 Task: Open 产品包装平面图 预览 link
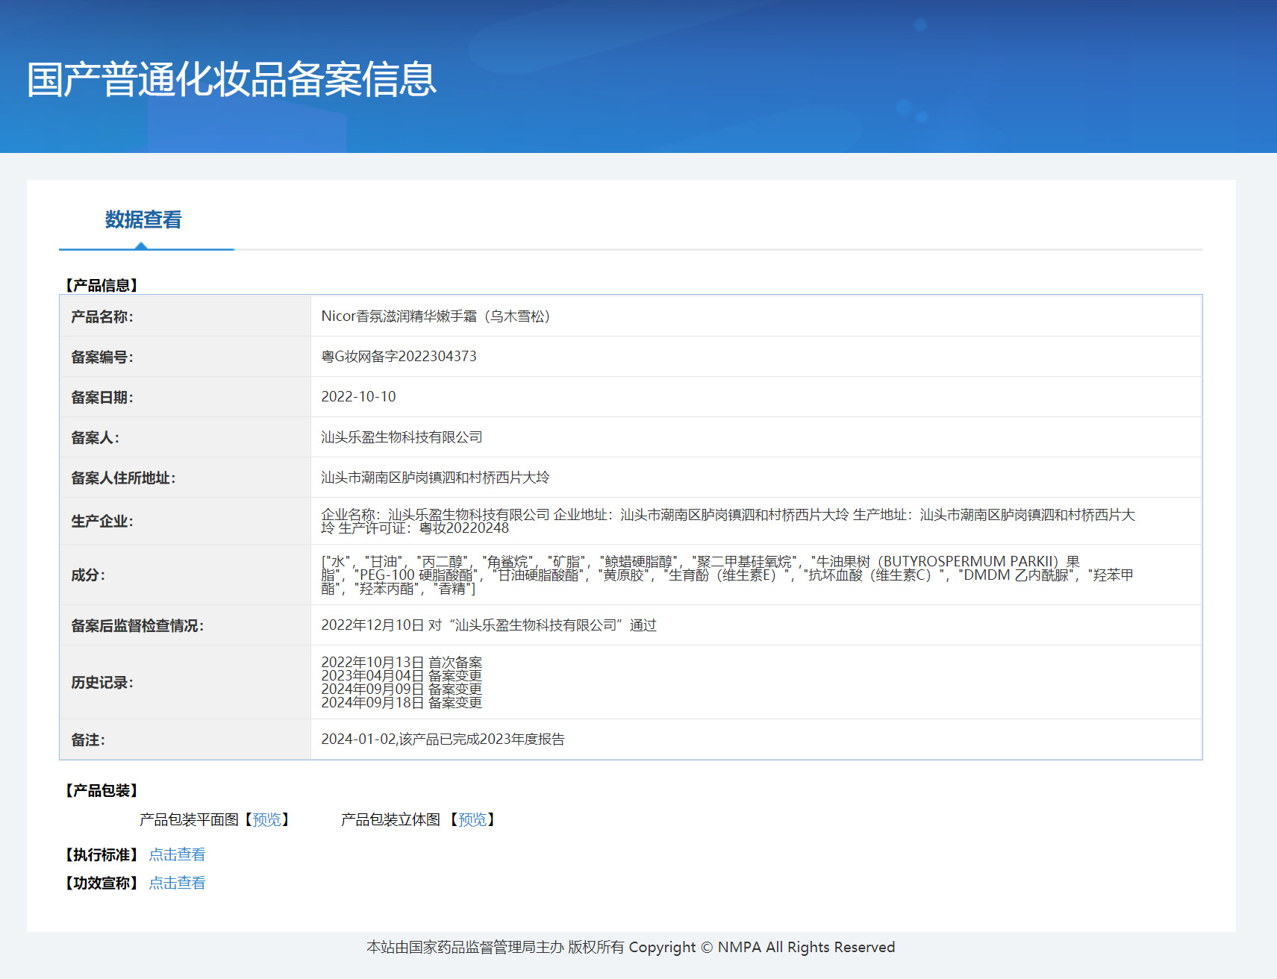[266, 819]
